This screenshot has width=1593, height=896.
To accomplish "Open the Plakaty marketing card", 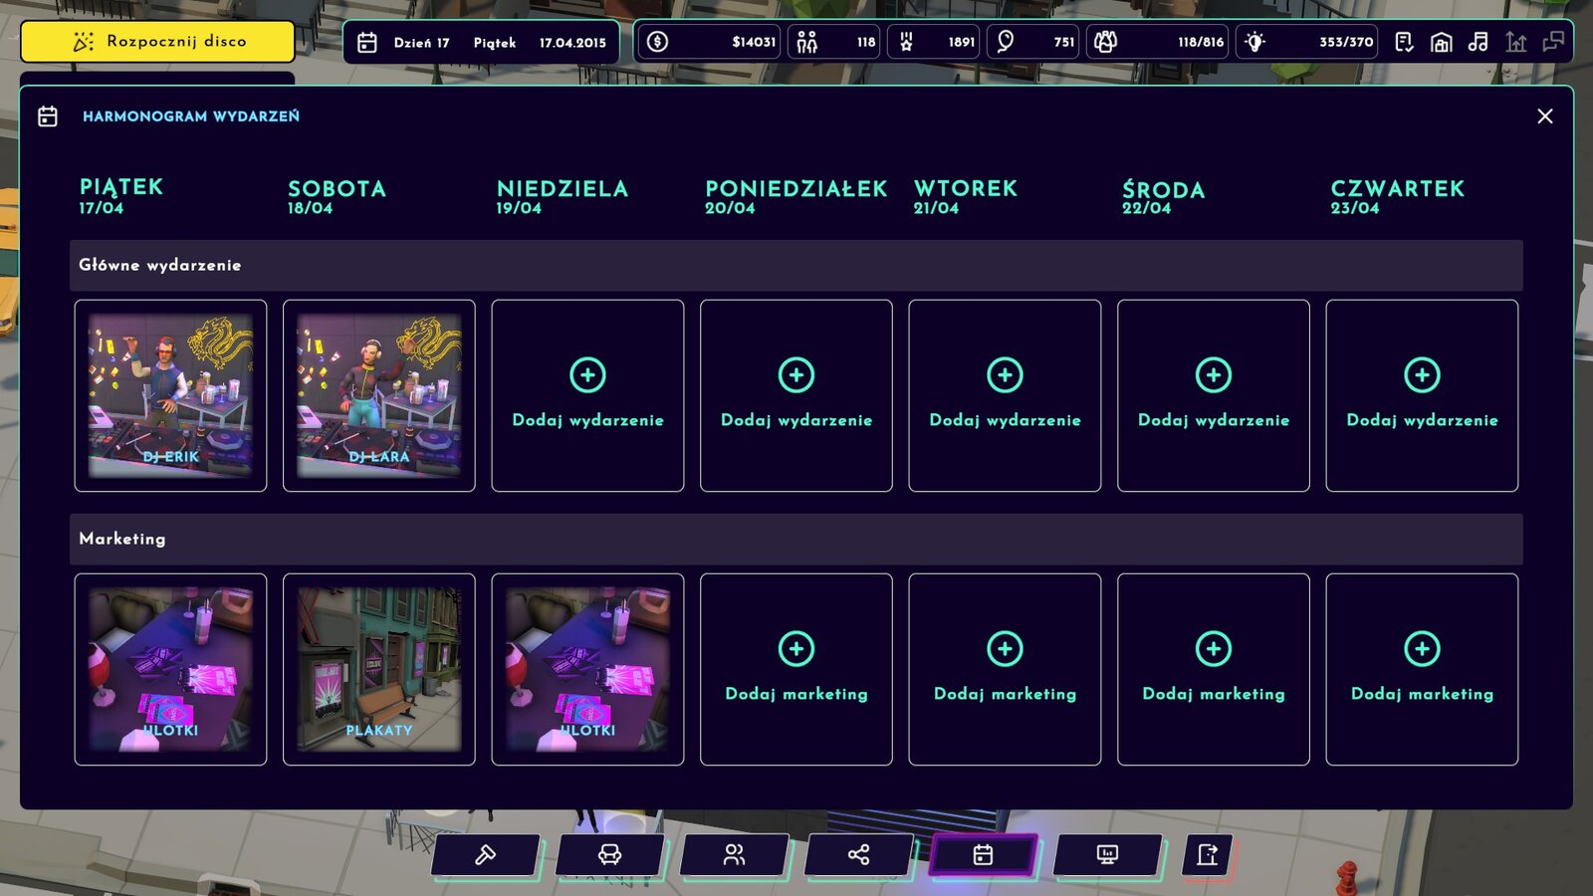I will coord(379,669).
